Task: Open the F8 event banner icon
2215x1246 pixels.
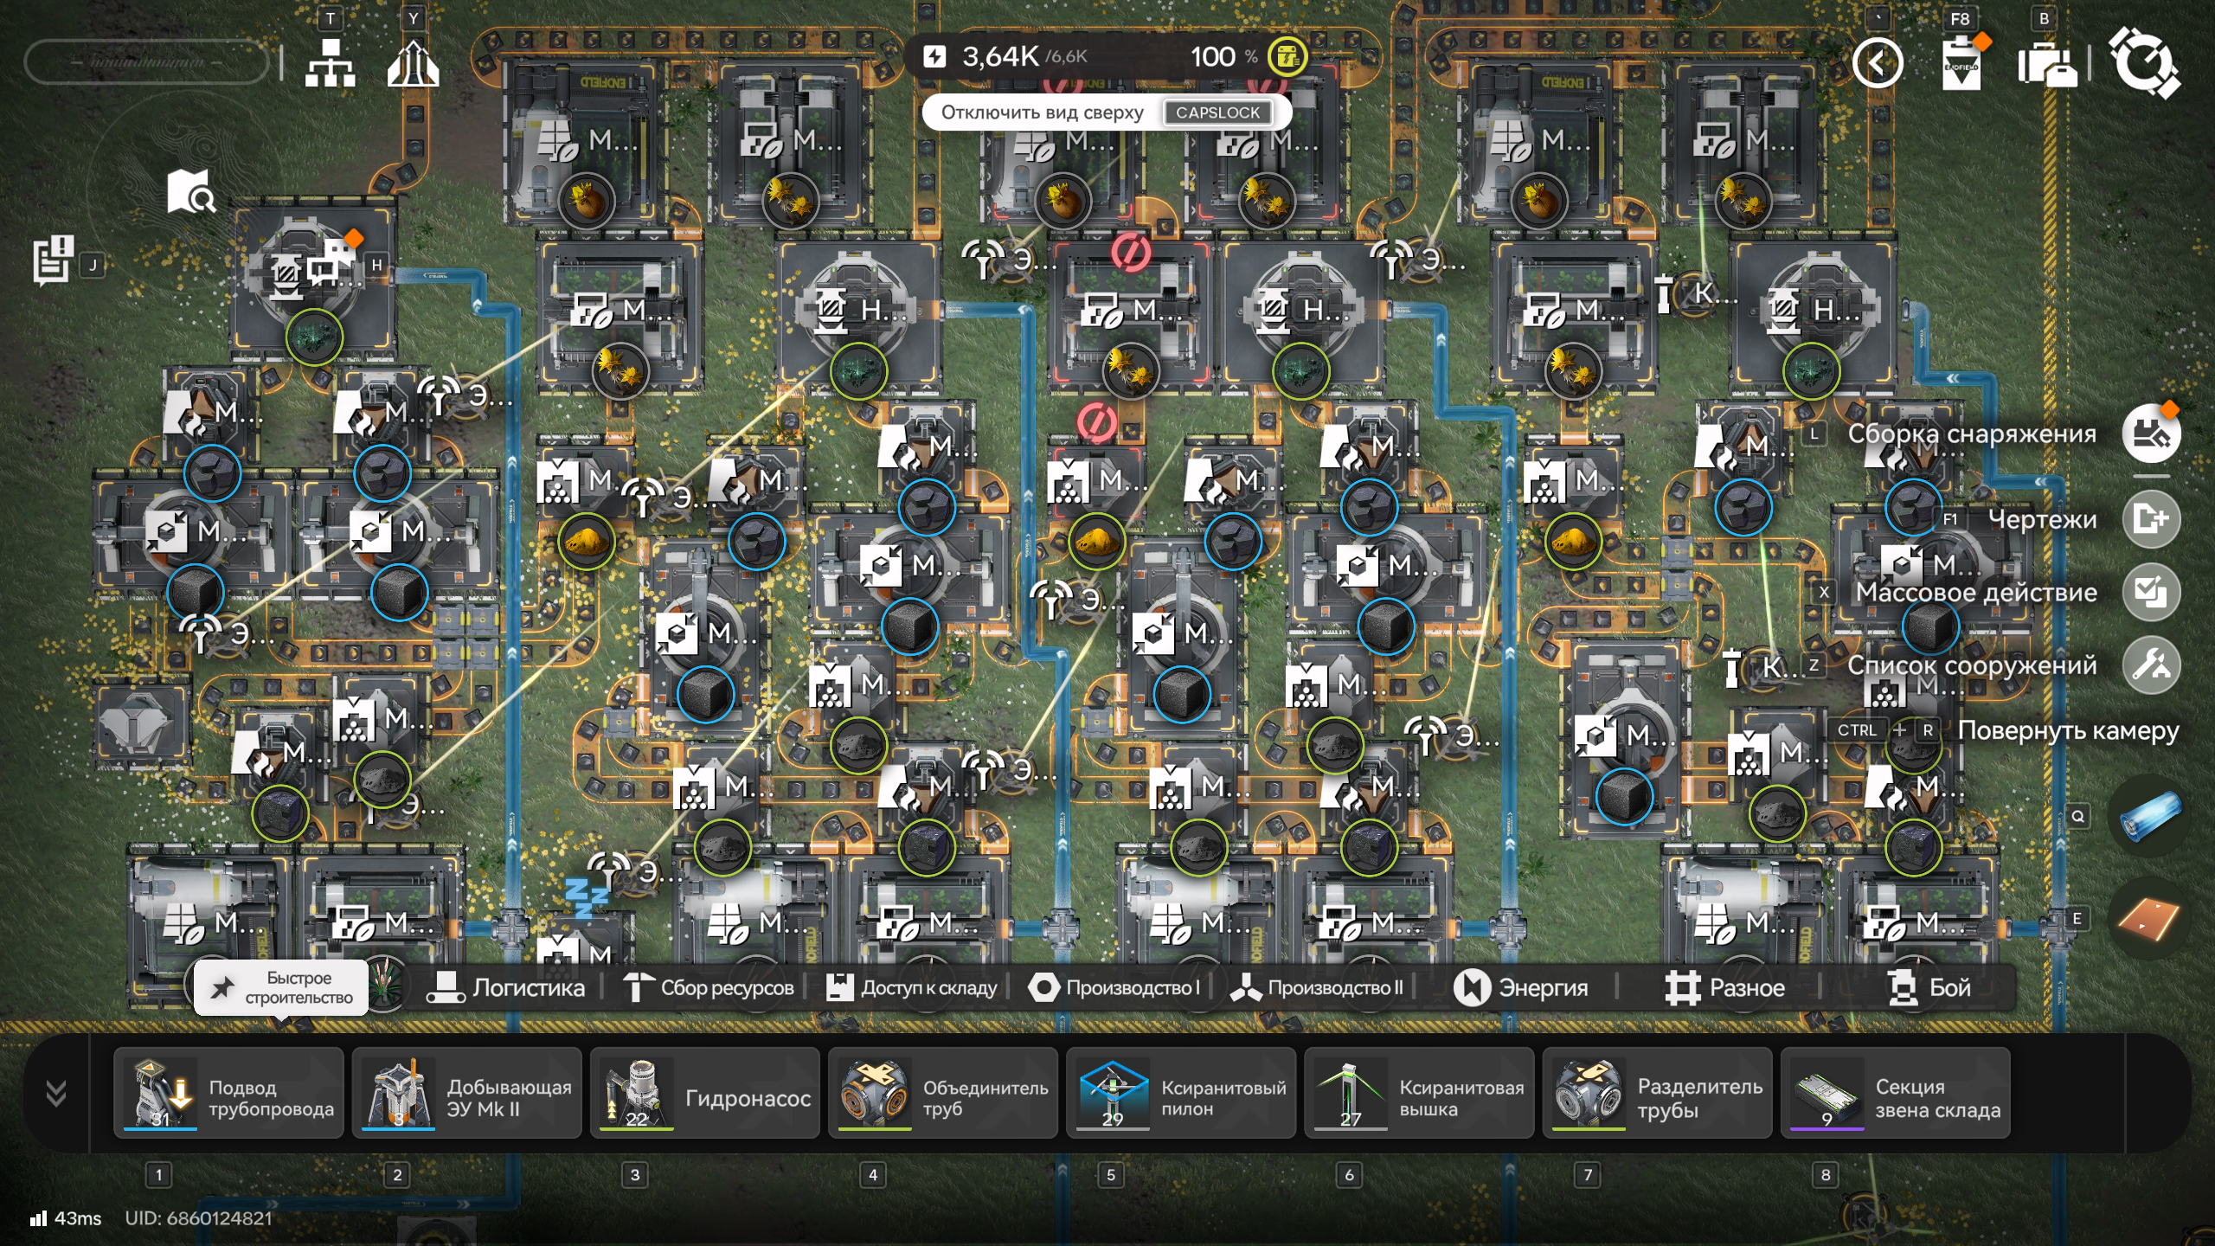Action: [1961, 64]
